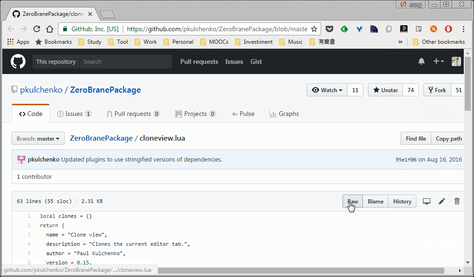Open Branch: master dropdown
Image resolution: width=474 pixels, height=277 pixels.
[38, 138]
